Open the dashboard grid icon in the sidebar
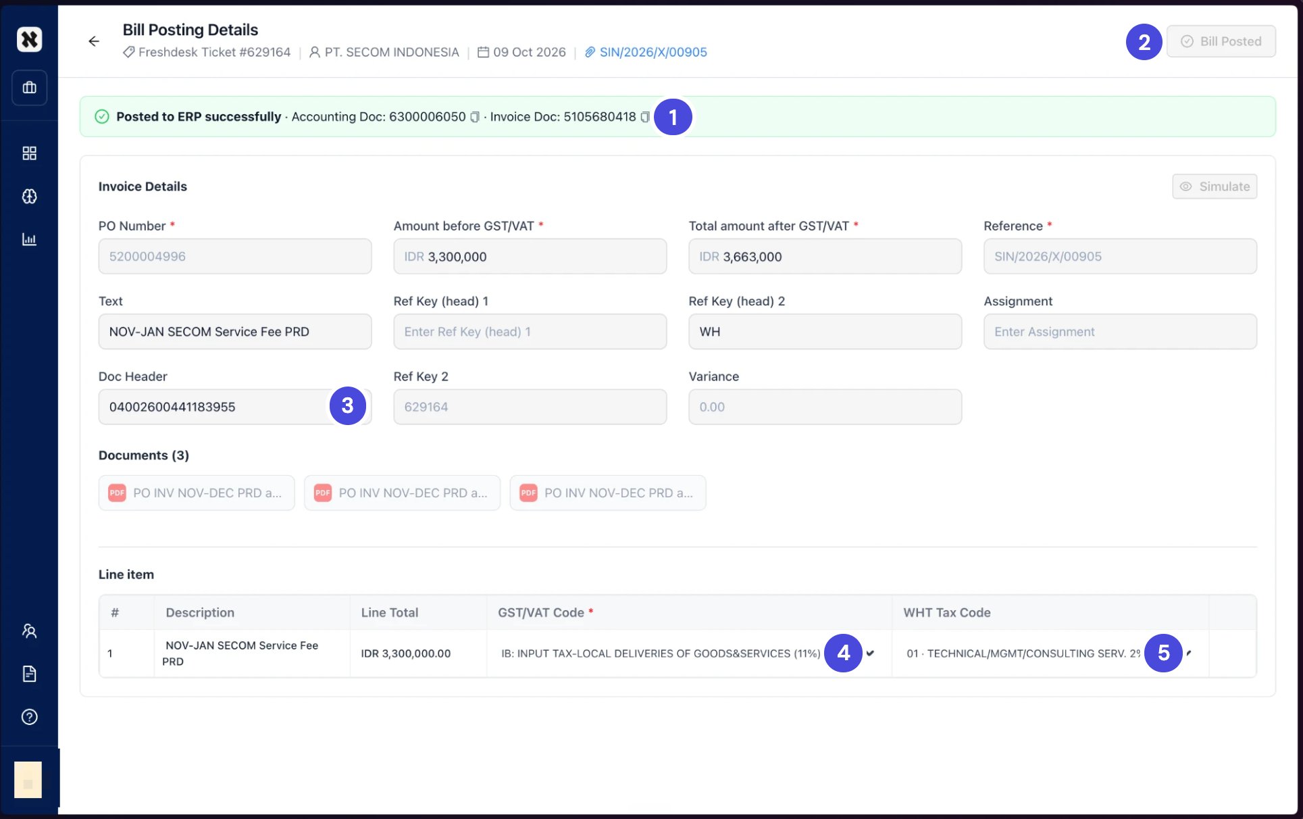This screenshot has height=819, width=1303. coord(29,153)
